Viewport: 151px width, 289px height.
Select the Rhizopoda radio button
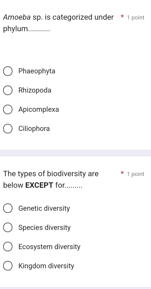tap(8, 90)
